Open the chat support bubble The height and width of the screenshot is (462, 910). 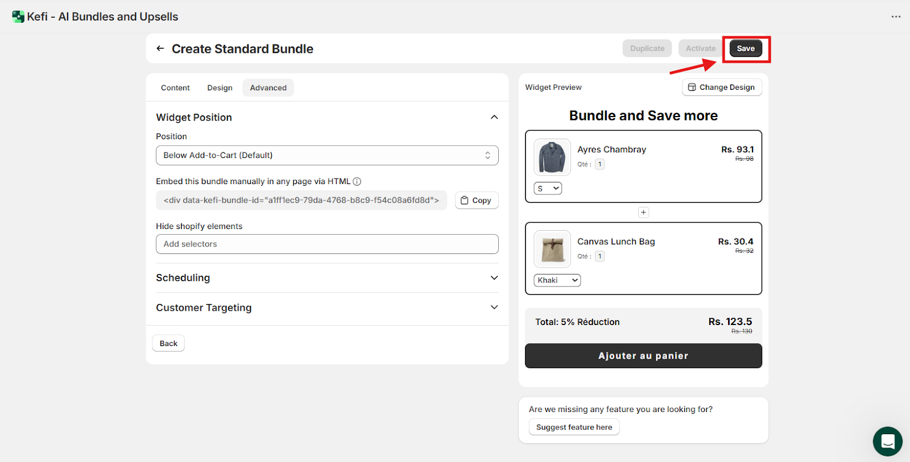887,441
